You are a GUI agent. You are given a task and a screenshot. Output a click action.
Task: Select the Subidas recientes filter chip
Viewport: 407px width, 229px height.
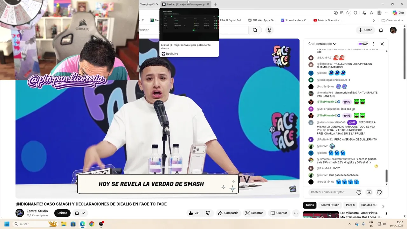click(x=369, y=205)
